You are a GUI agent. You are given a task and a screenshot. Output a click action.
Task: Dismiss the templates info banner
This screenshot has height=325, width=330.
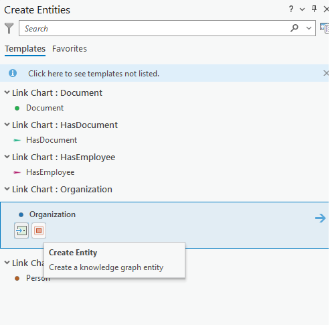tap(326, 73)
